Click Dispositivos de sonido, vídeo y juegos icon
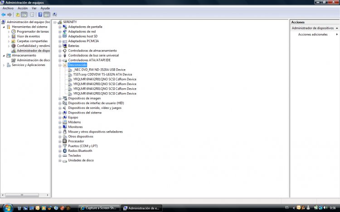 pyautogui.click(x=65, y=108)
